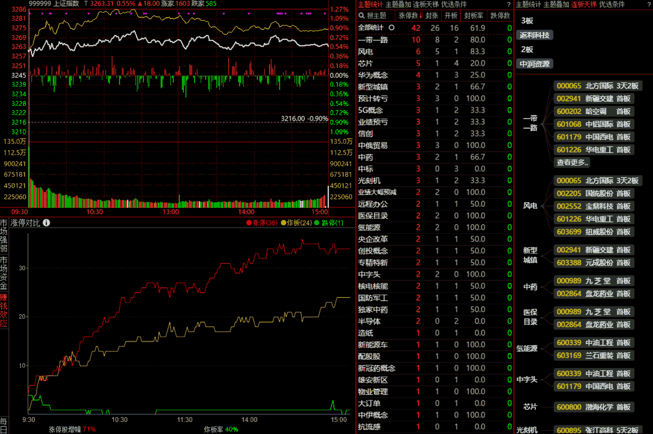Switch to 市场强弱 vertical tab
The width and height of the screenshot is (653, 434).
(4, 236)
